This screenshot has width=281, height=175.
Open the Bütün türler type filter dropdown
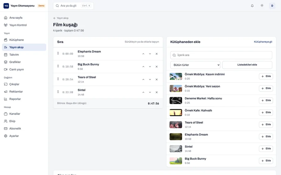(195, 65)
